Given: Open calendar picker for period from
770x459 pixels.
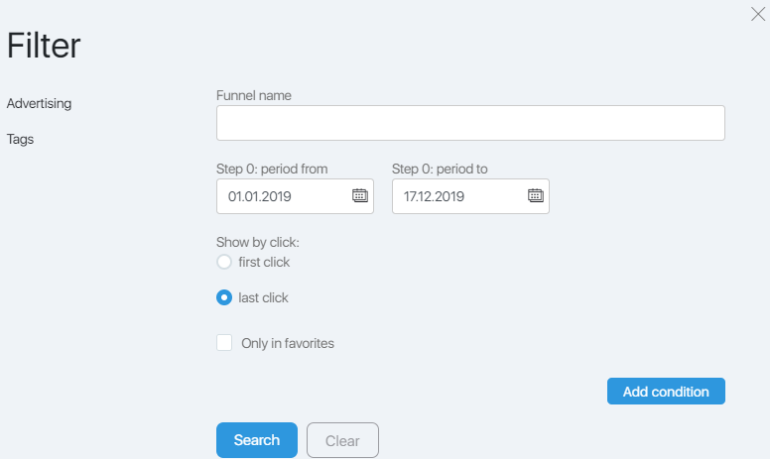Looking at the screenshot, I should point(360,195).
